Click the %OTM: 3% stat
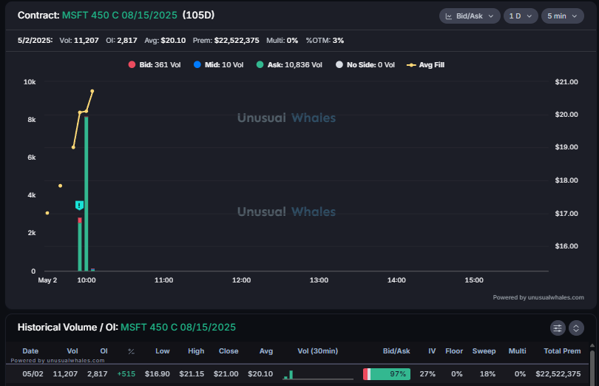Viewport: 599px width, 386px height. coord(325,41)
